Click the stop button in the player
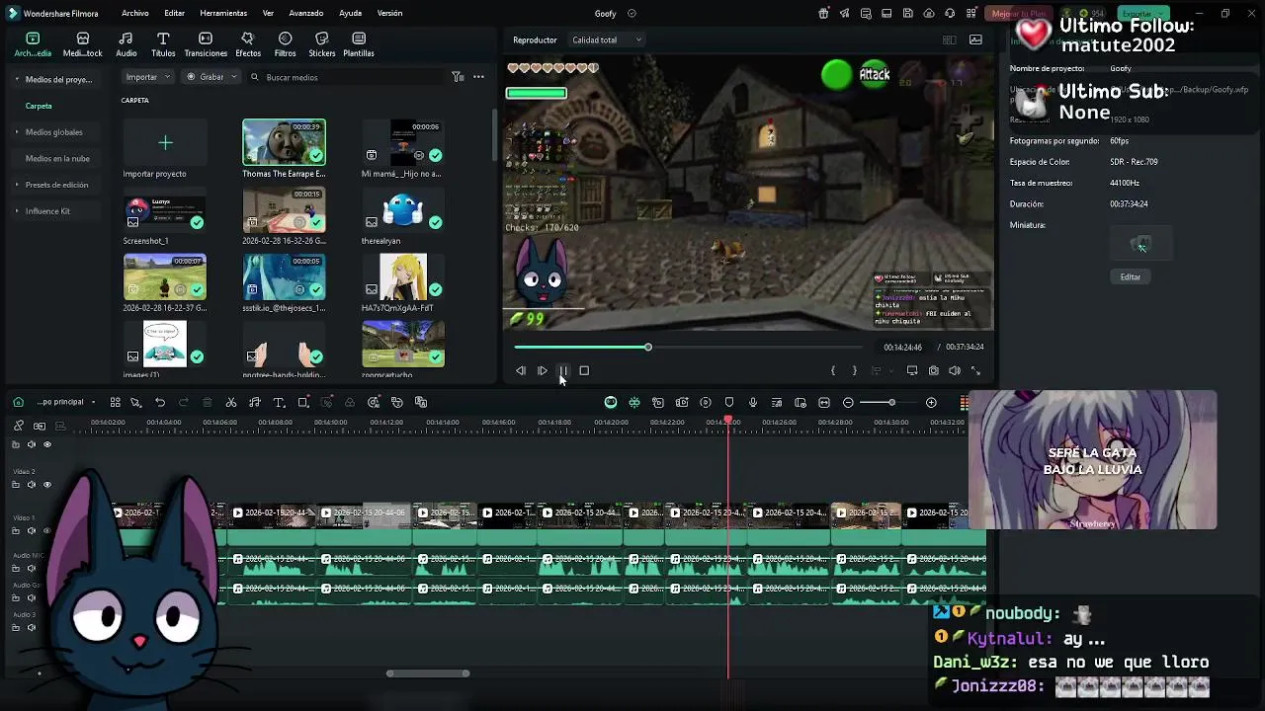 (x=584, y=370)
